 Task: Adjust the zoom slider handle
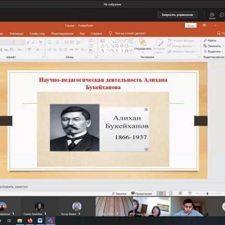208,193
